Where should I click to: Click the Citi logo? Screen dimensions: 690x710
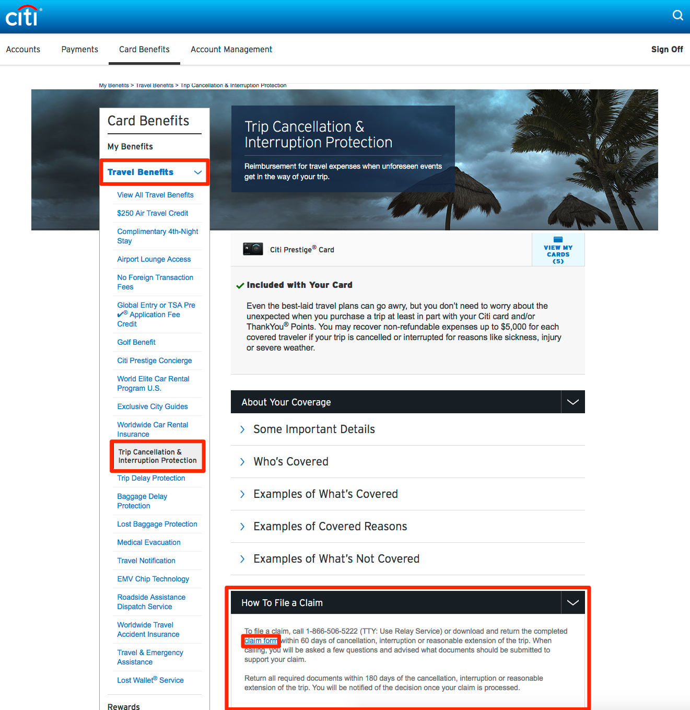23,16
